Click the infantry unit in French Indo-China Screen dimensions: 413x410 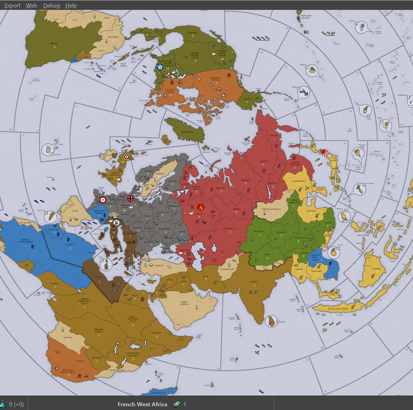click(330, 263)
